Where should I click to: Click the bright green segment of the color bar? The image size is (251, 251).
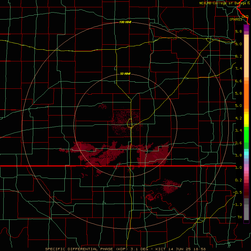pos(246,135)
